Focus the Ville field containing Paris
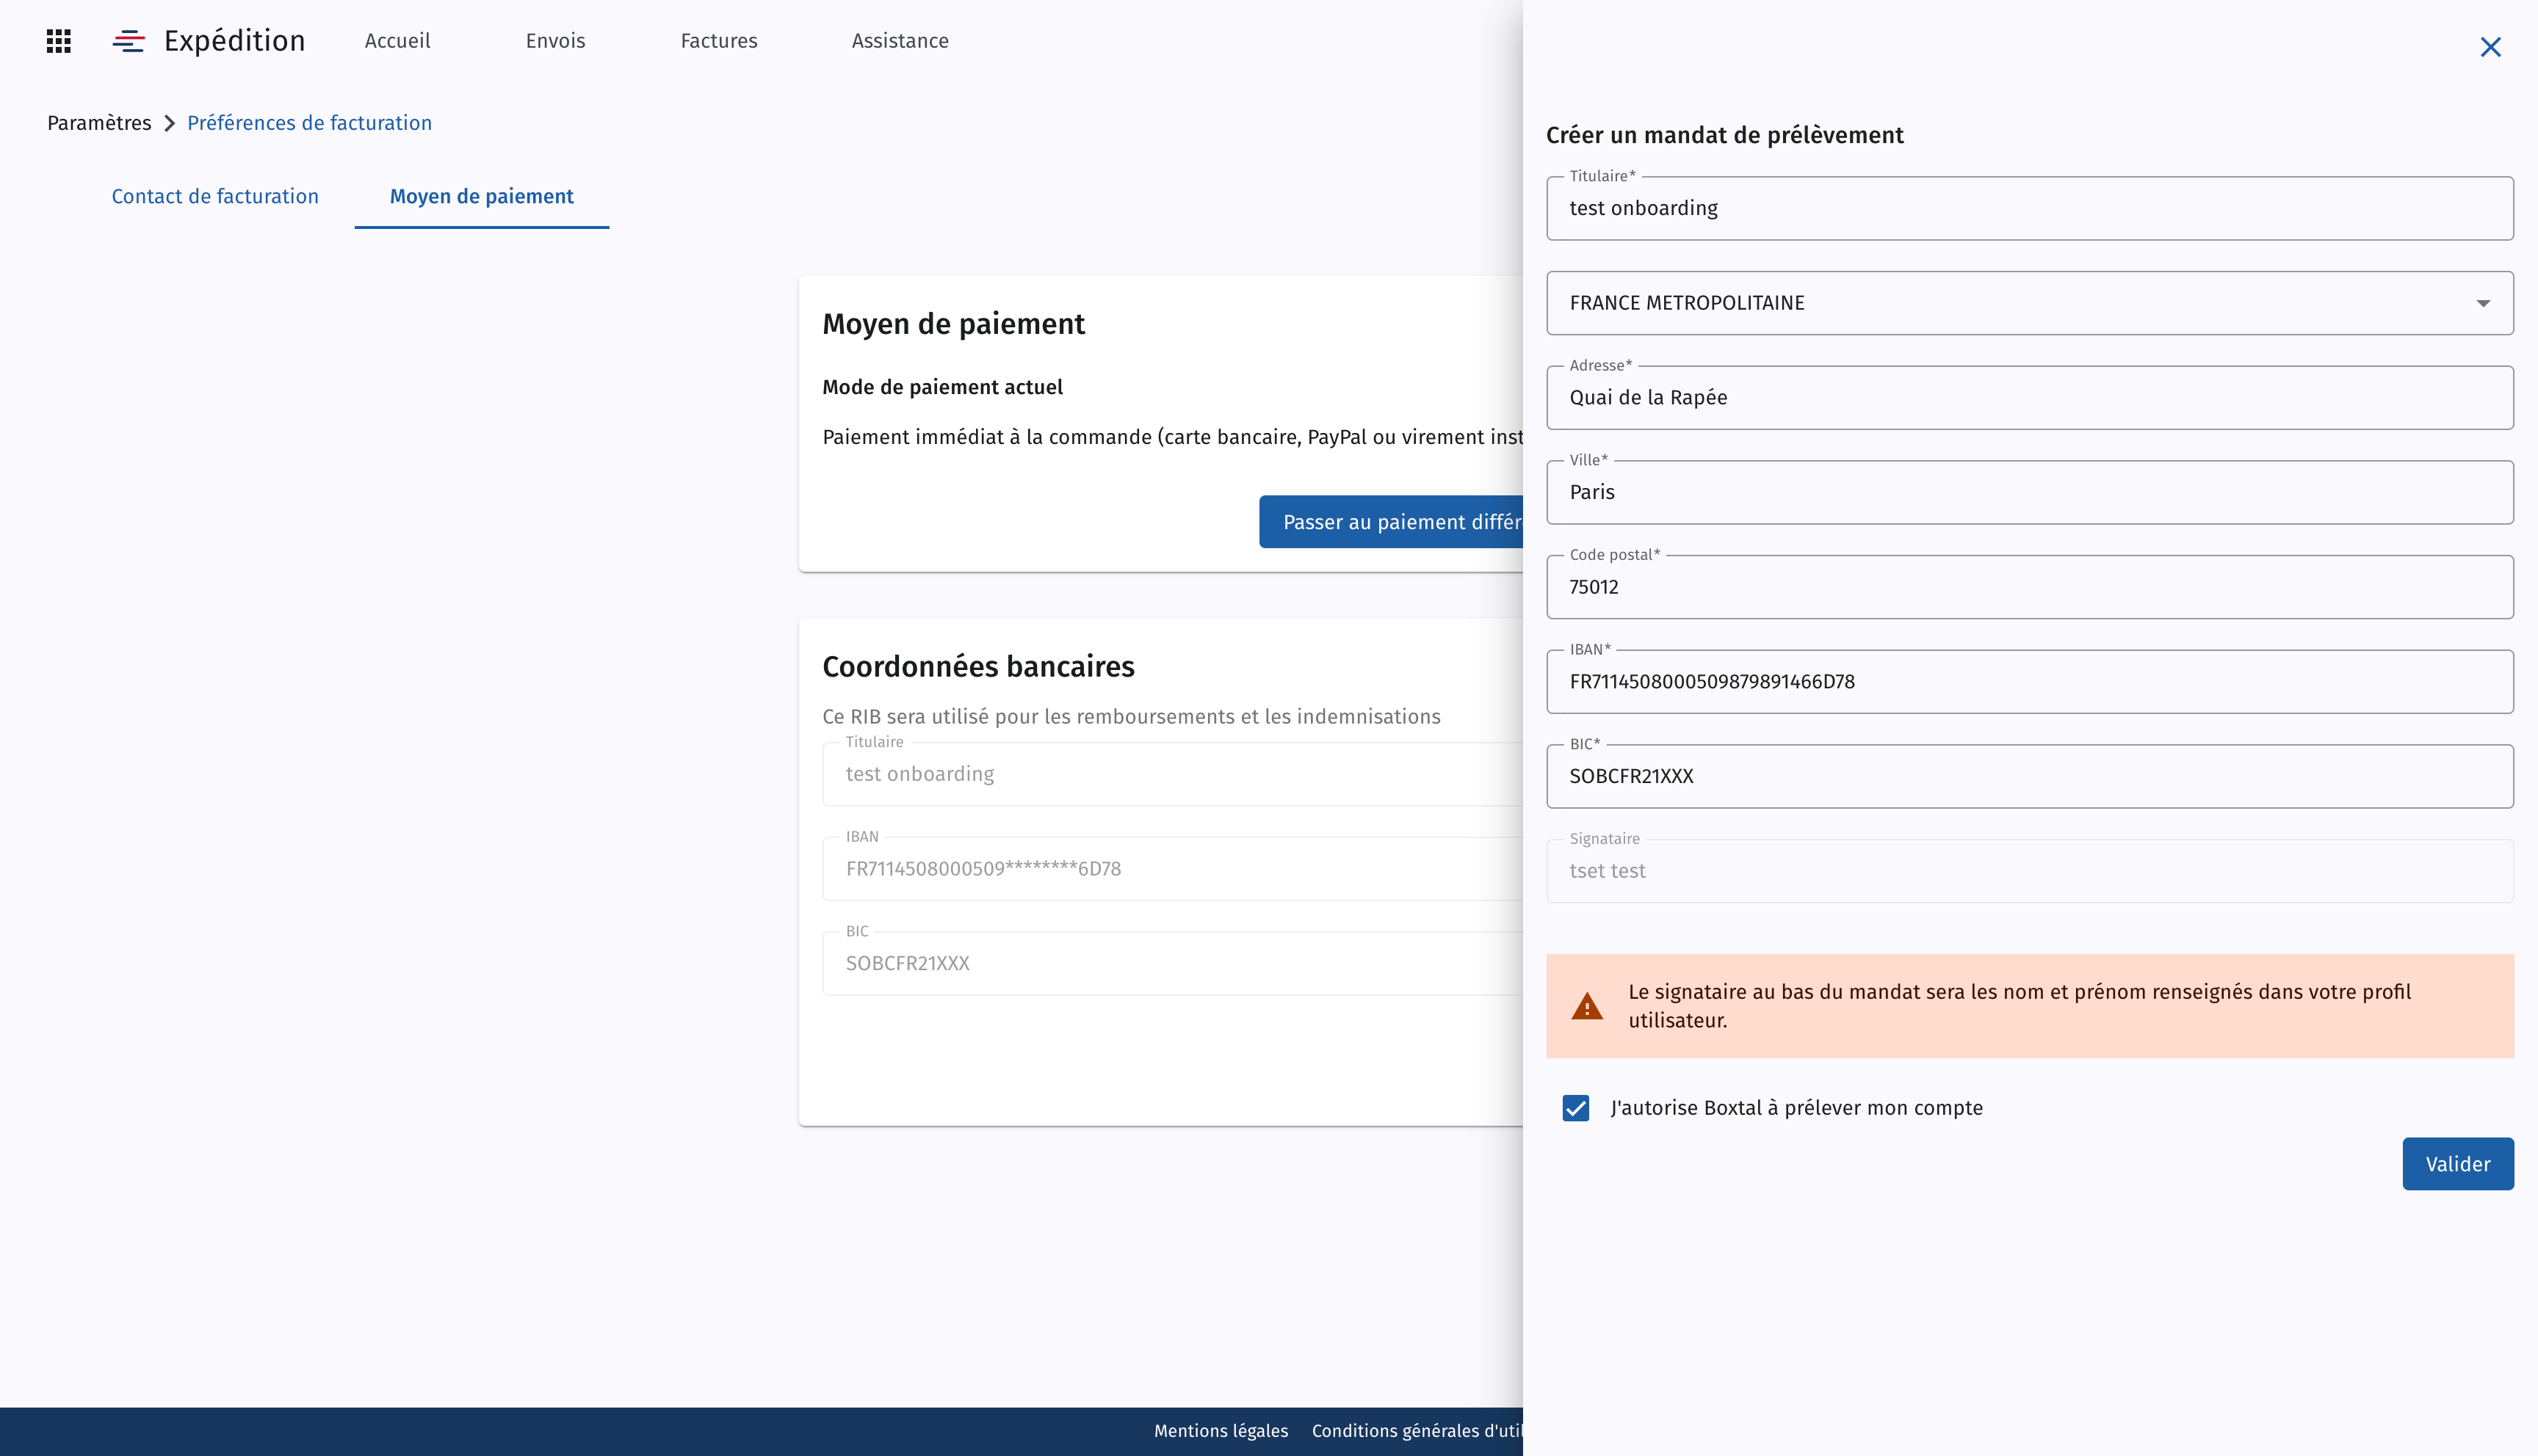This screenshot has width=2538, height=1456. pos(2029,492)
